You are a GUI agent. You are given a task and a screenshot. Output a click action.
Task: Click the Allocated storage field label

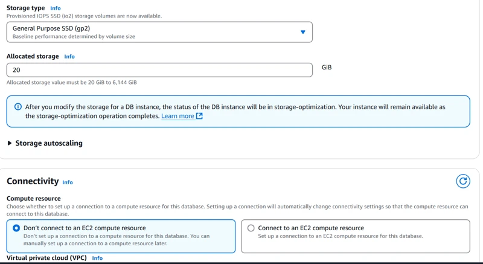[x=33, y=56]
